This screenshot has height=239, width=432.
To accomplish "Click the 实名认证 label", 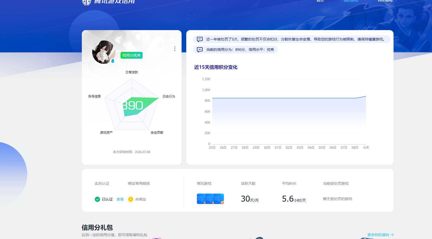I will pos(102,183).
